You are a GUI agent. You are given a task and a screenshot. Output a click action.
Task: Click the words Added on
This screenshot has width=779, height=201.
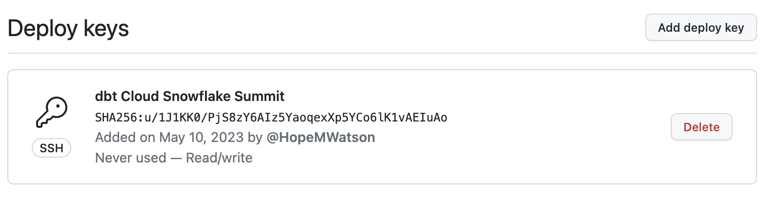pyautogui.click(x=125, y=138)
